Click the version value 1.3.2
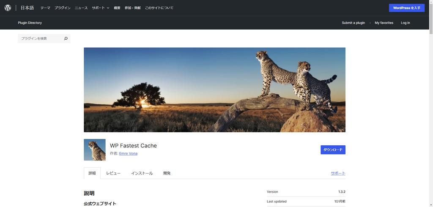The width and height of the screenshot is (433, 207). click(342, 191)
